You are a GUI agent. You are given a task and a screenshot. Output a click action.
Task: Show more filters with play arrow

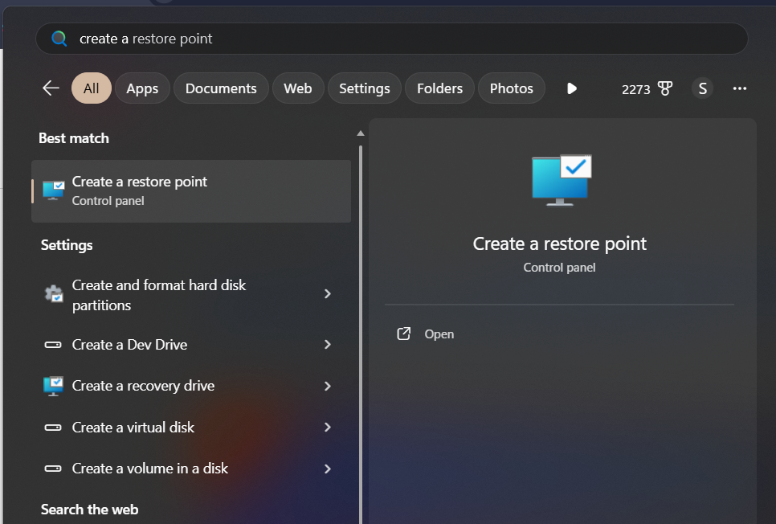[x=572, y=88]
